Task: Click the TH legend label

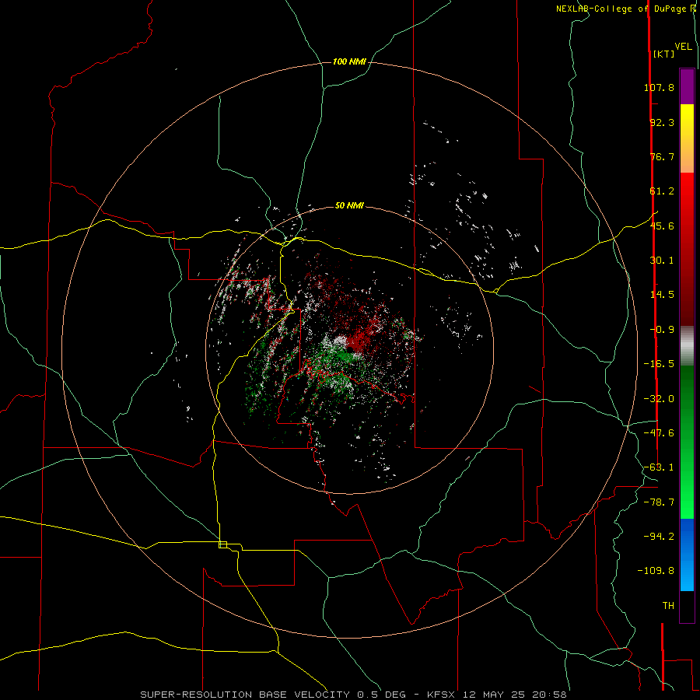Action: coord(668,605)
